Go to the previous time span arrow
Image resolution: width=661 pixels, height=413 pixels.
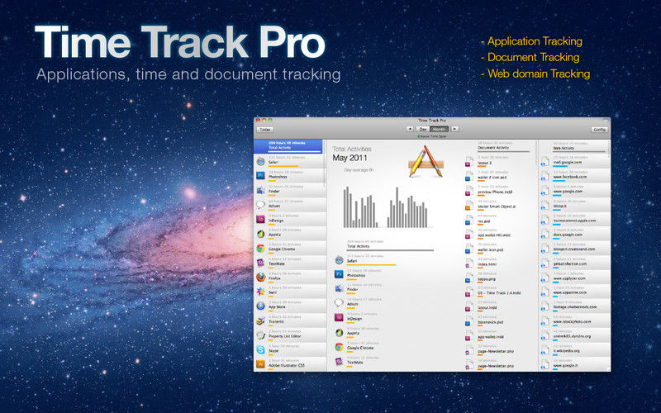(410, 129)
